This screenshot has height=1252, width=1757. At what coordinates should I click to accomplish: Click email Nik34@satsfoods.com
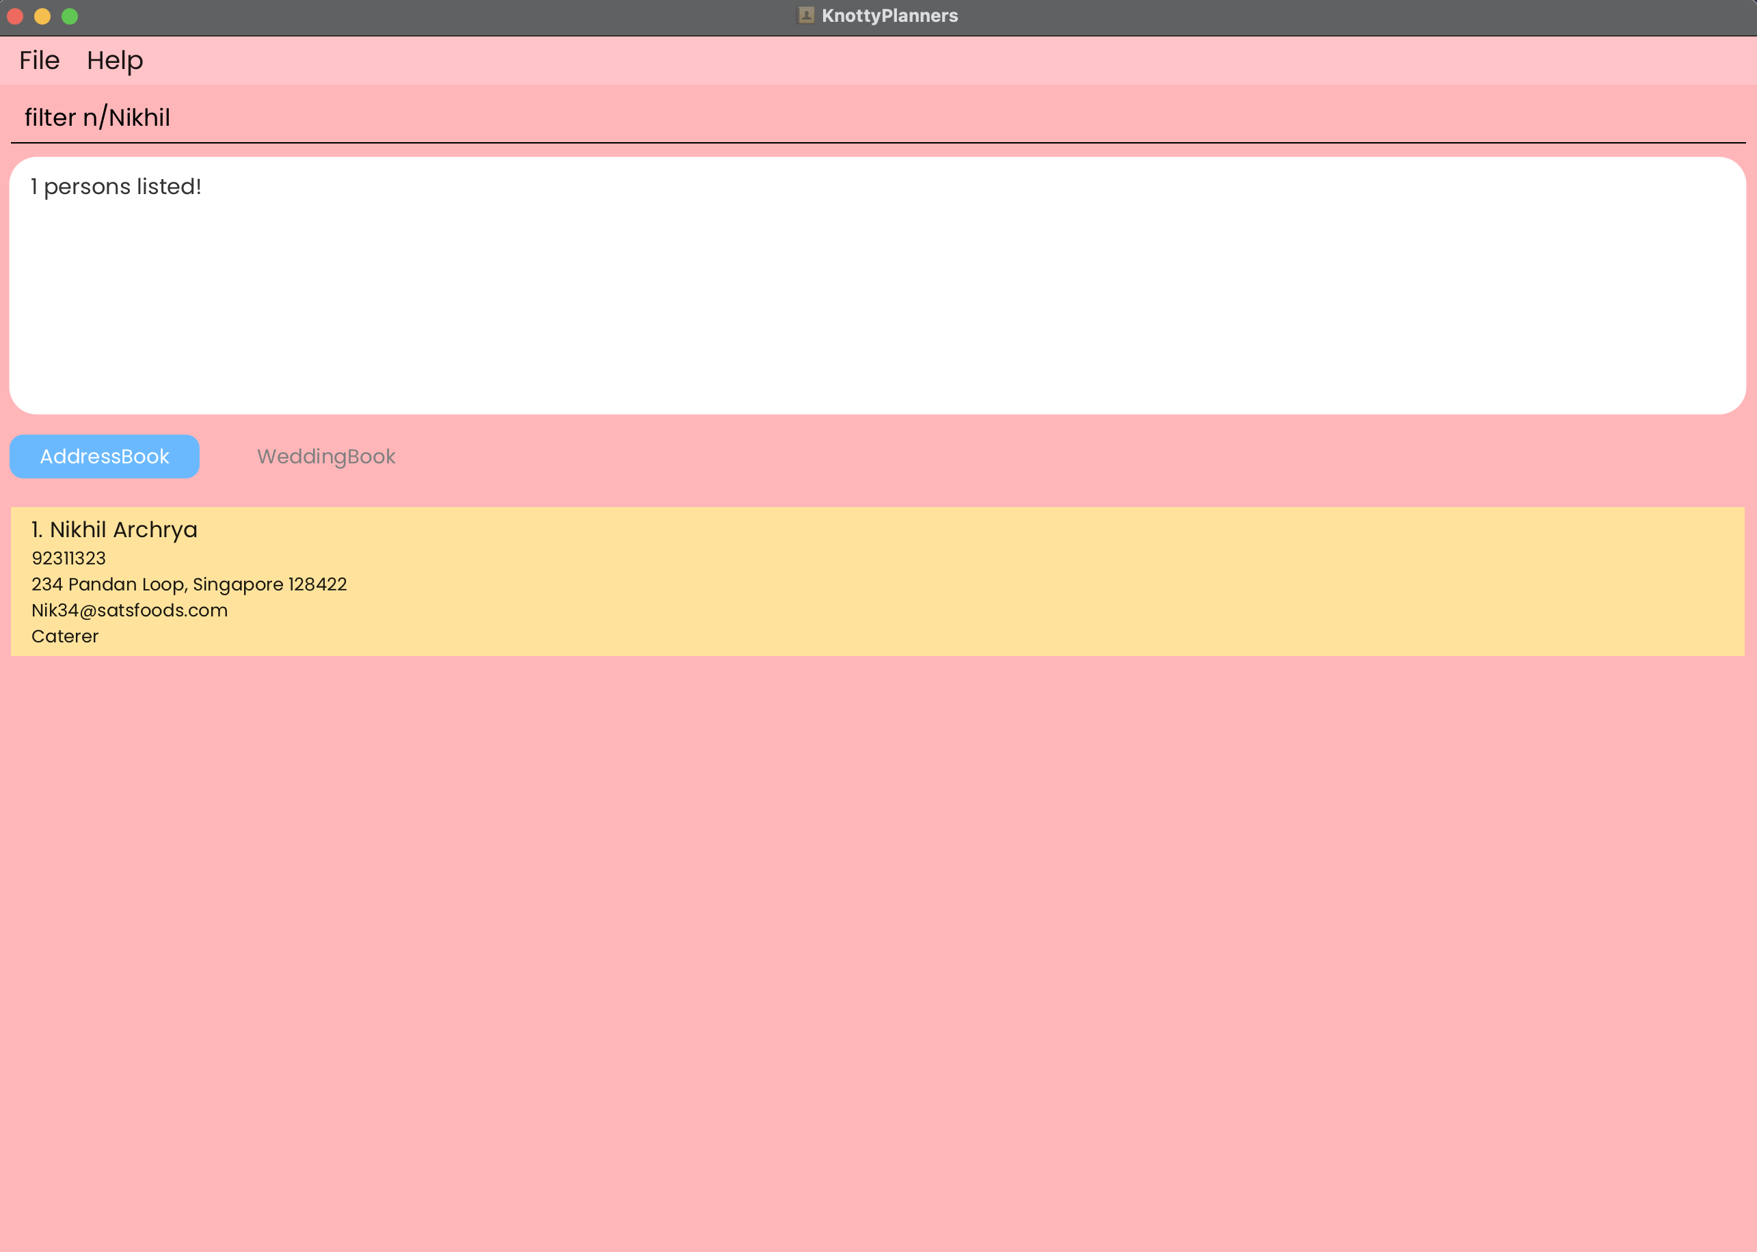129,610
